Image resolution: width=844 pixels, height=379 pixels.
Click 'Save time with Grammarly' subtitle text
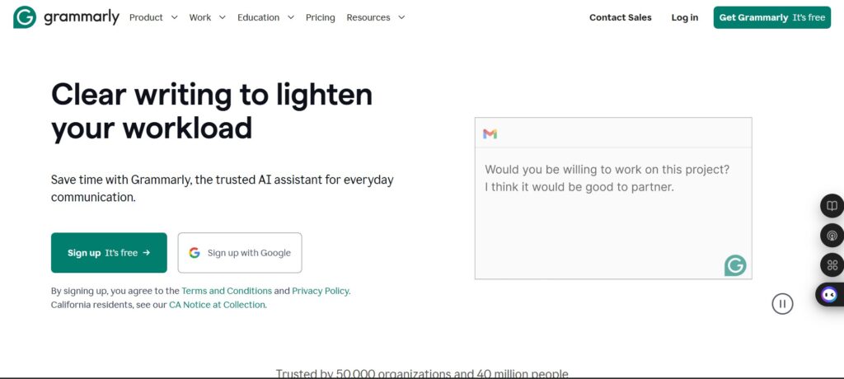(x=223, y=188)
